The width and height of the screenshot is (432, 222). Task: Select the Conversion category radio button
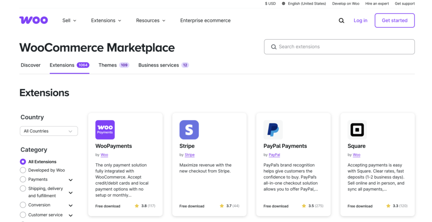pos(23,205)
